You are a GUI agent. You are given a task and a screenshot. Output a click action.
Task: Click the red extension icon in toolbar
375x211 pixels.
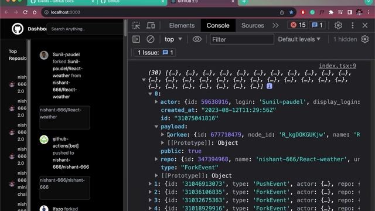point(303,12)
